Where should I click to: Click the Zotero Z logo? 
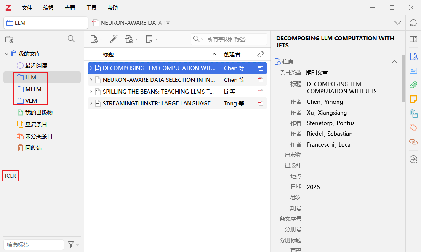coord(8,8)
